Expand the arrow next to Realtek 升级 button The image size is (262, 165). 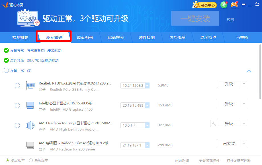(244, 84)
